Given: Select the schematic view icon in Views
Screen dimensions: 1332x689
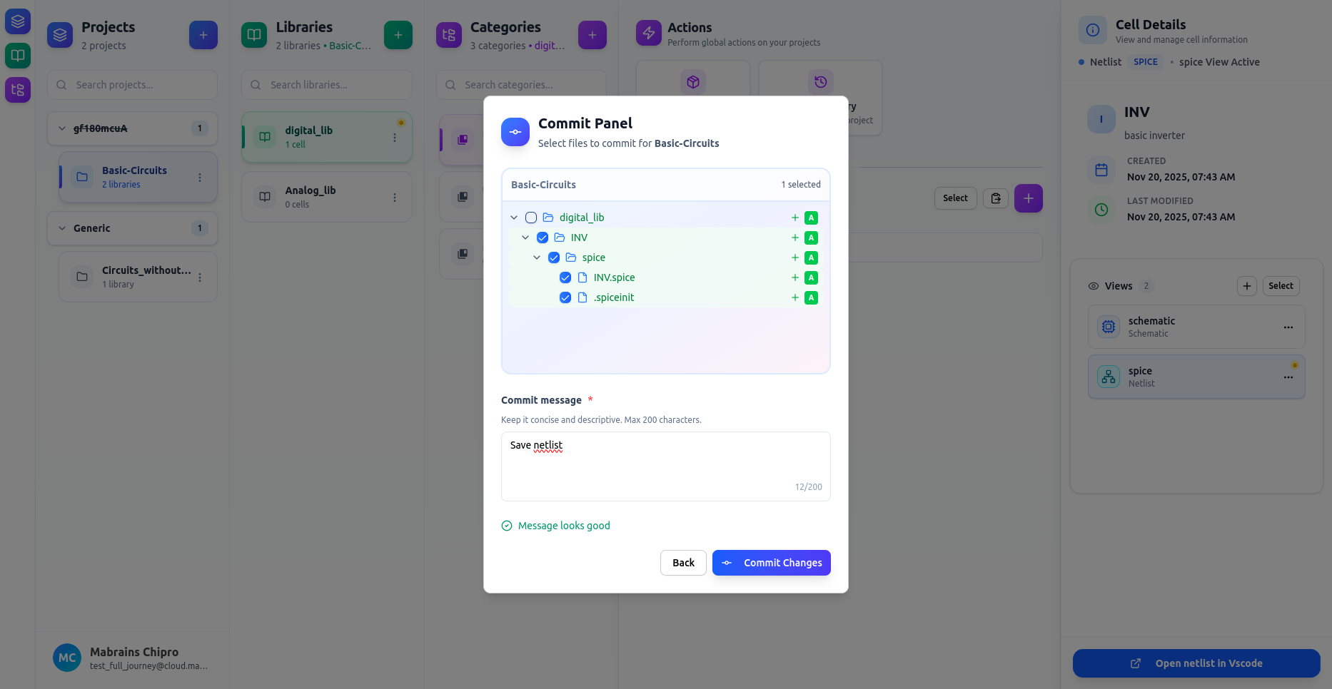Looking at the screenshot, I should tap(1108, 326).
